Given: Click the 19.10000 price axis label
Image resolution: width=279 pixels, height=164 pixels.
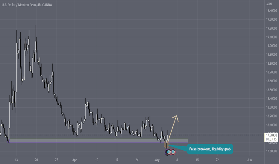Looking at the screenshot, I should [272, 37].
